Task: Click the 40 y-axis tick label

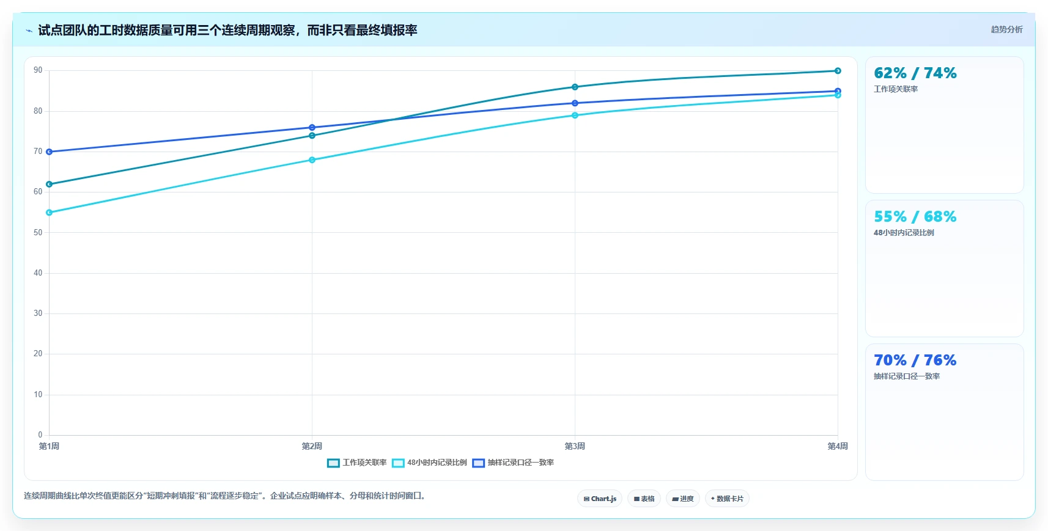Action: click(38, 273)
